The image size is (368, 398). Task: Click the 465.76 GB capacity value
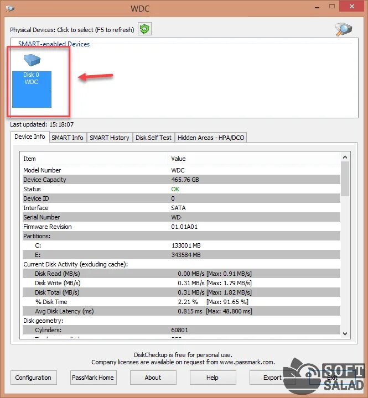pyautogui.click(x=185, y=180)
